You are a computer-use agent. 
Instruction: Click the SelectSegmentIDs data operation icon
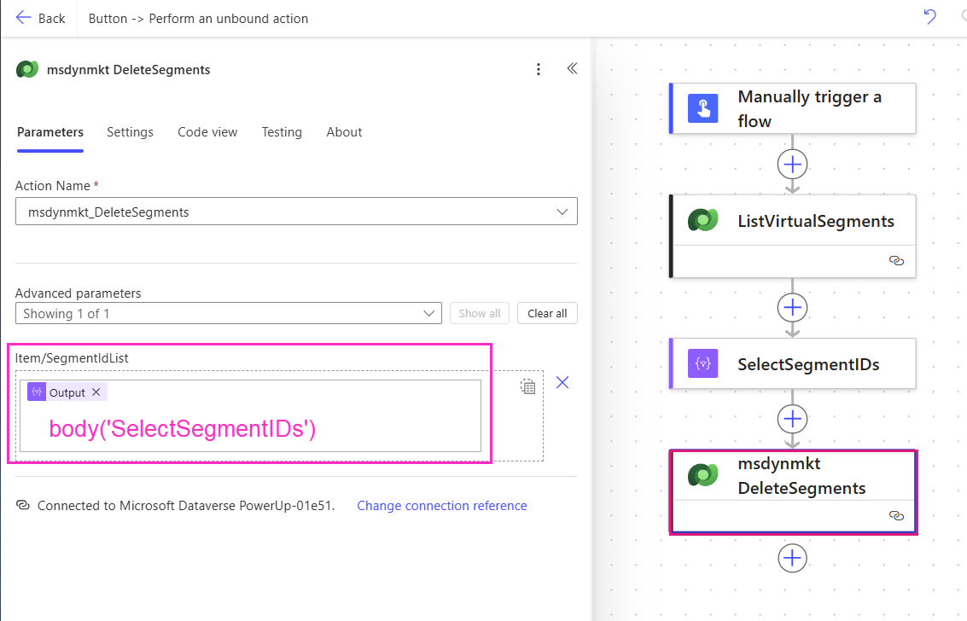point(703,363)
